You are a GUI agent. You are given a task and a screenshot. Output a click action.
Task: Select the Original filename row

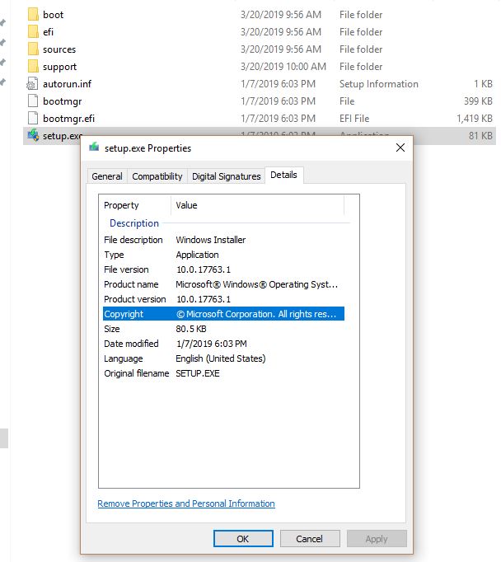(223, 373)
